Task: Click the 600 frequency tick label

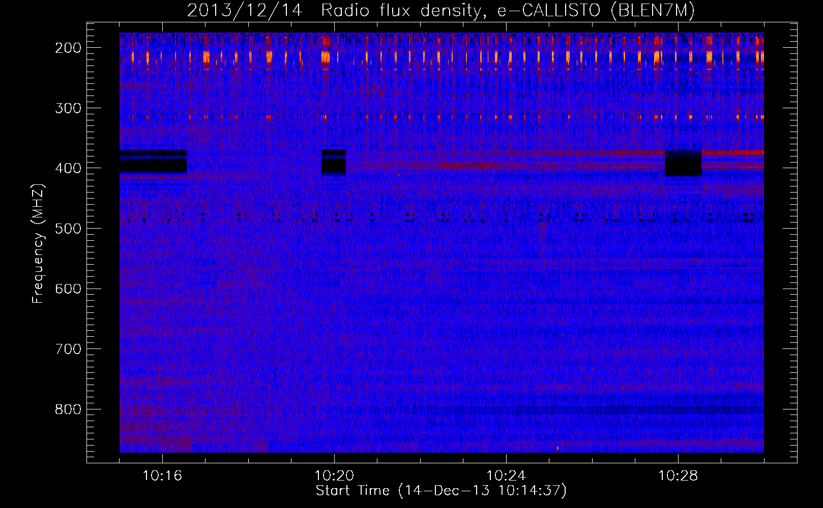Action: coord(68,289)
